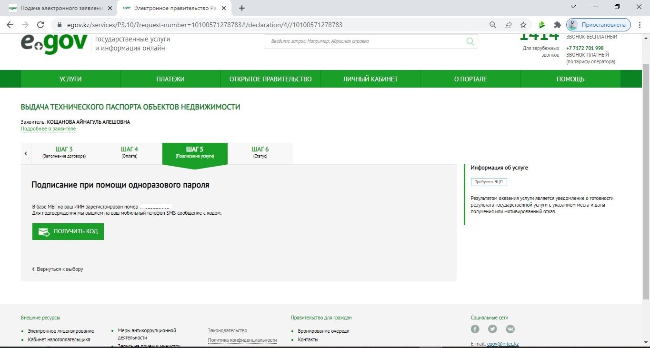Open the ПЛАТЕЖИ menu

click(x=170, y=79)
